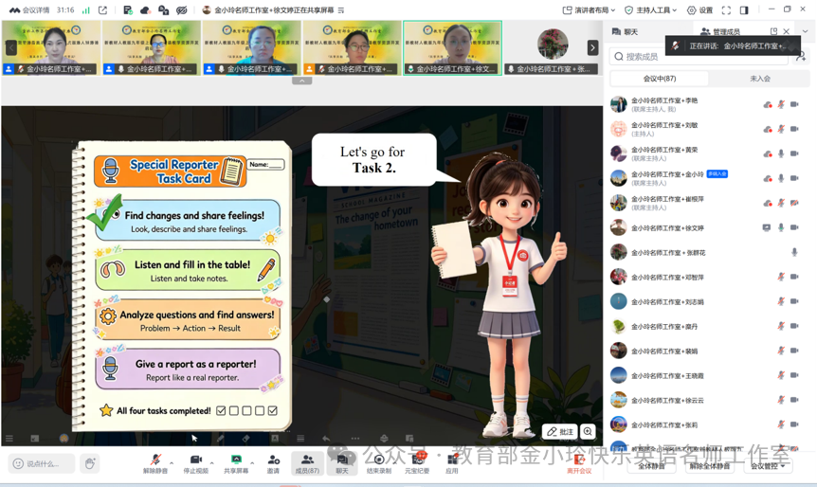The image size is (817, 487).
Task: Click cloud record icon for 刘敏
Action: tap(768, 129)
